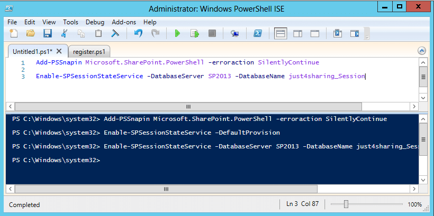Redo the edit with Redo arrow
The image size is (434, 216).
(x=155, y=34)
